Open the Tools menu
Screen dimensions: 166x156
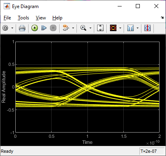pyautogui.click(x=23, y=18)
